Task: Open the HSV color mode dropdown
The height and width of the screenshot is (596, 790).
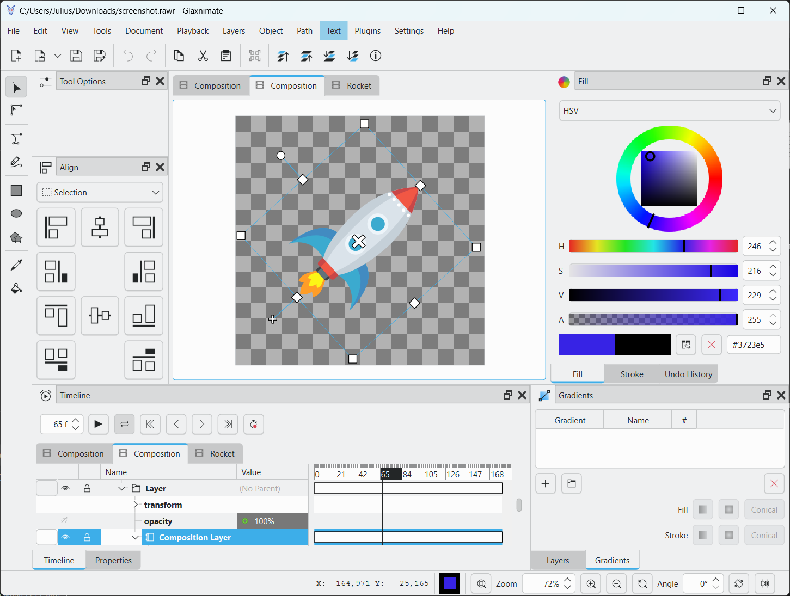Action: (669, 111)
